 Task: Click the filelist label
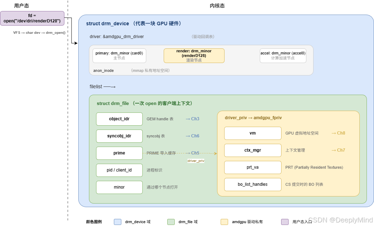(96, 86)
